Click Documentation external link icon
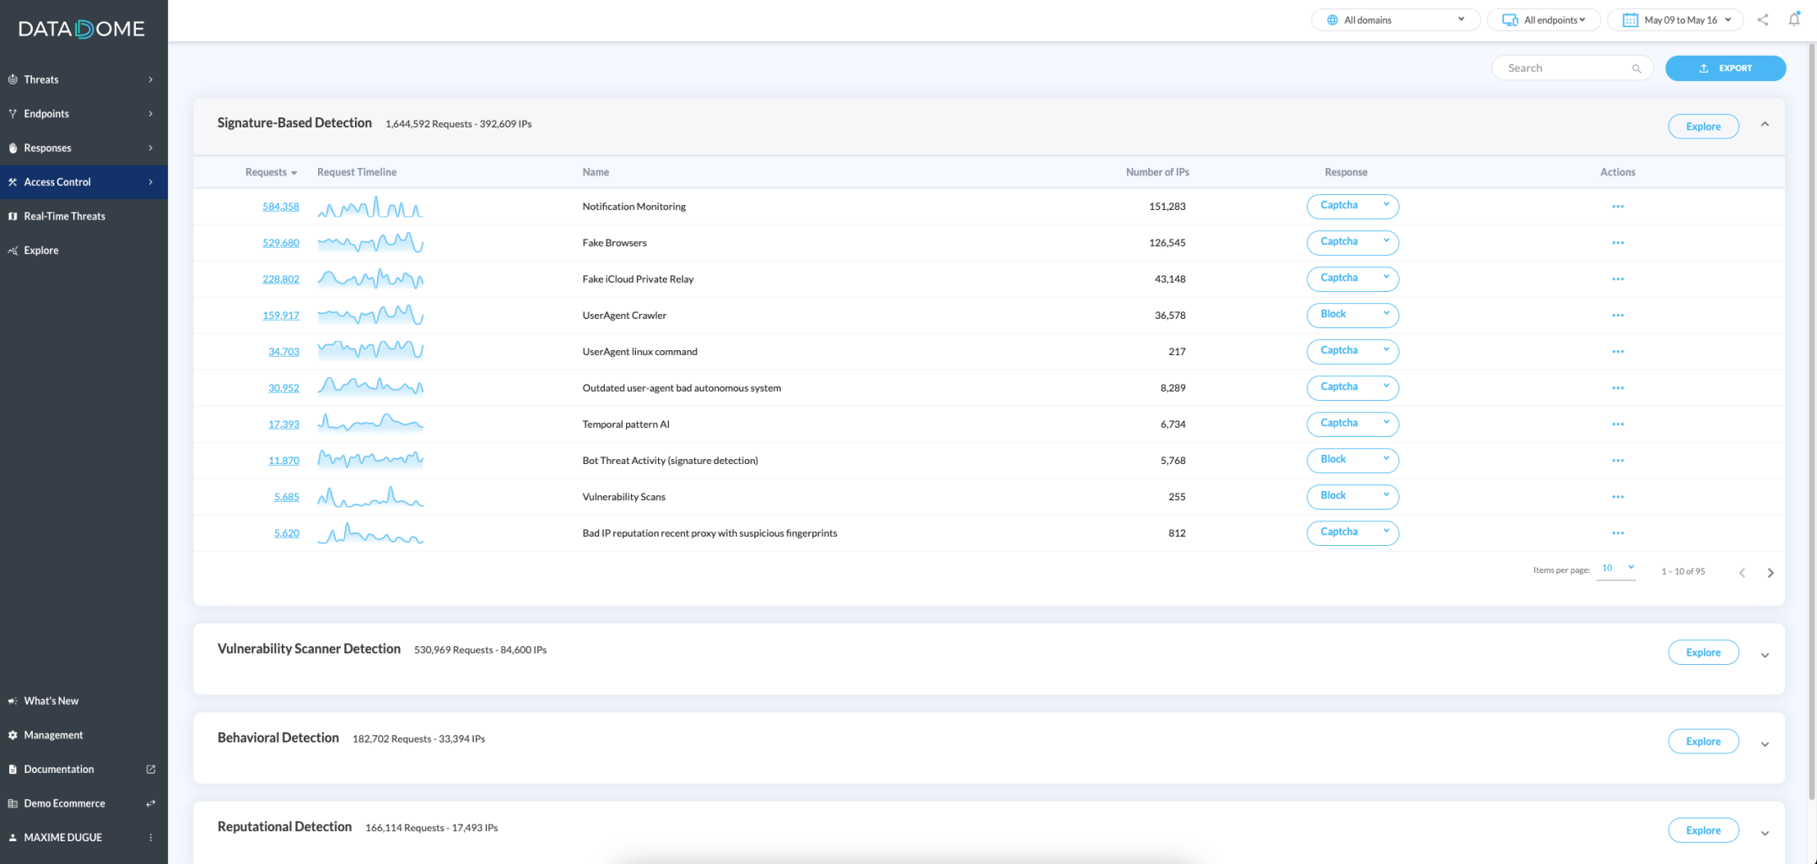Image resolution: width=1817 pixels, height=864 pixels. click(151, 769)
